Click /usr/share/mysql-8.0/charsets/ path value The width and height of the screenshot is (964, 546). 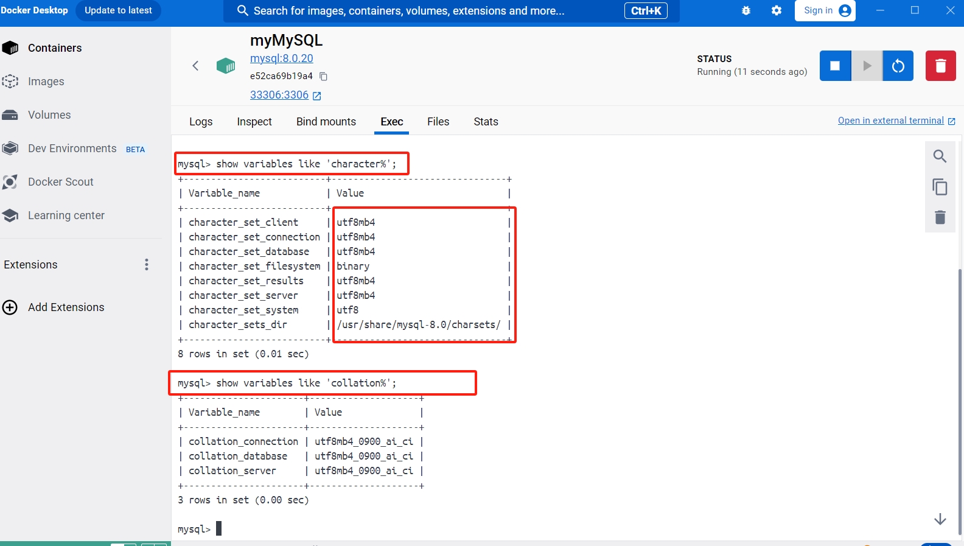tap(419, 324)
